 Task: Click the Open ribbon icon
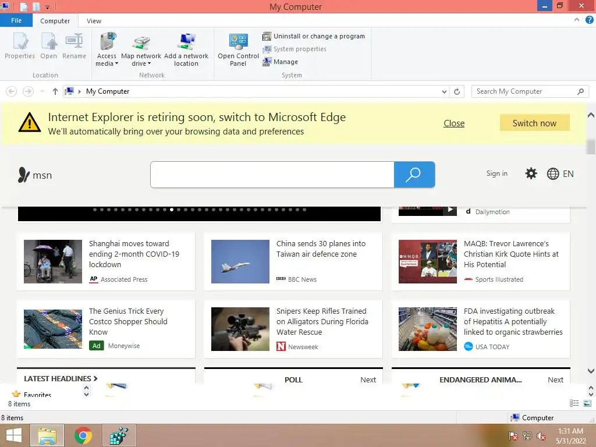(49, 47)
